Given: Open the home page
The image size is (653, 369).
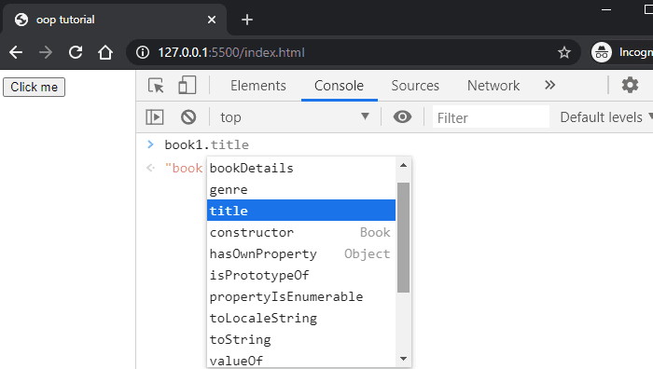Looking at the screenshot, I should click(x=105, y=52).
